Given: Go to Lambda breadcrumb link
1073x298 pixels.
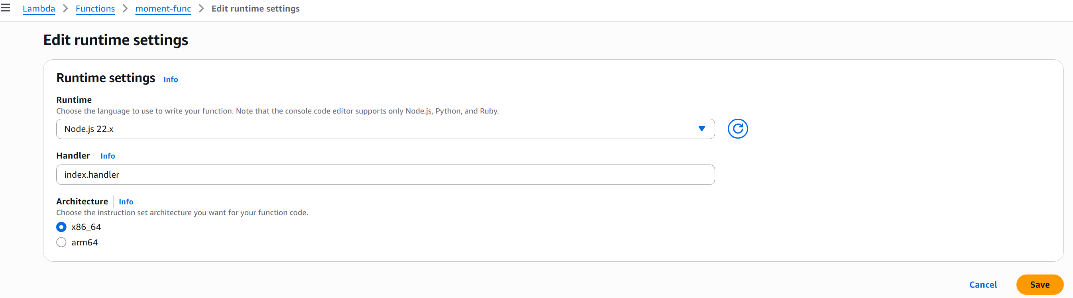Looking at the screenshot, I should coord(39,9).
